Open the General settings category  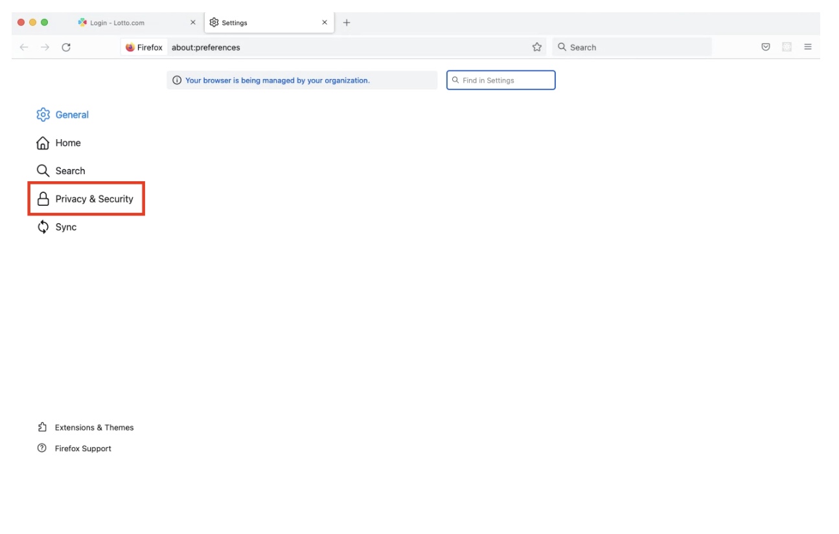[x=63, y=115]
